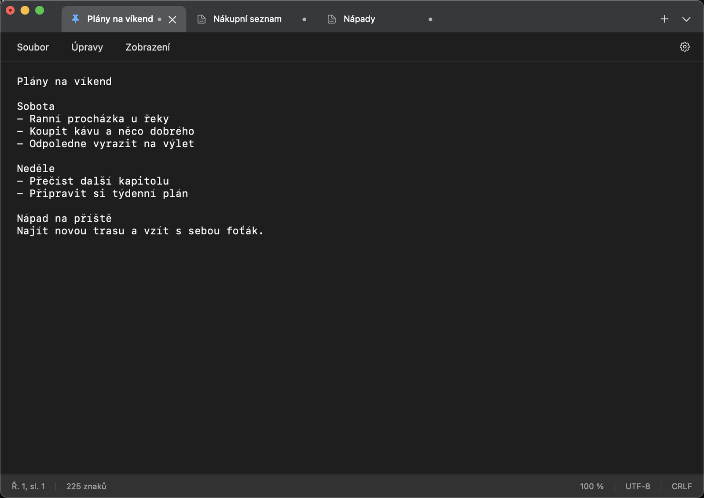The image size is (704, 498).
Task: Click the document icon on Nápady tab
Action: [x=332, y=19]
